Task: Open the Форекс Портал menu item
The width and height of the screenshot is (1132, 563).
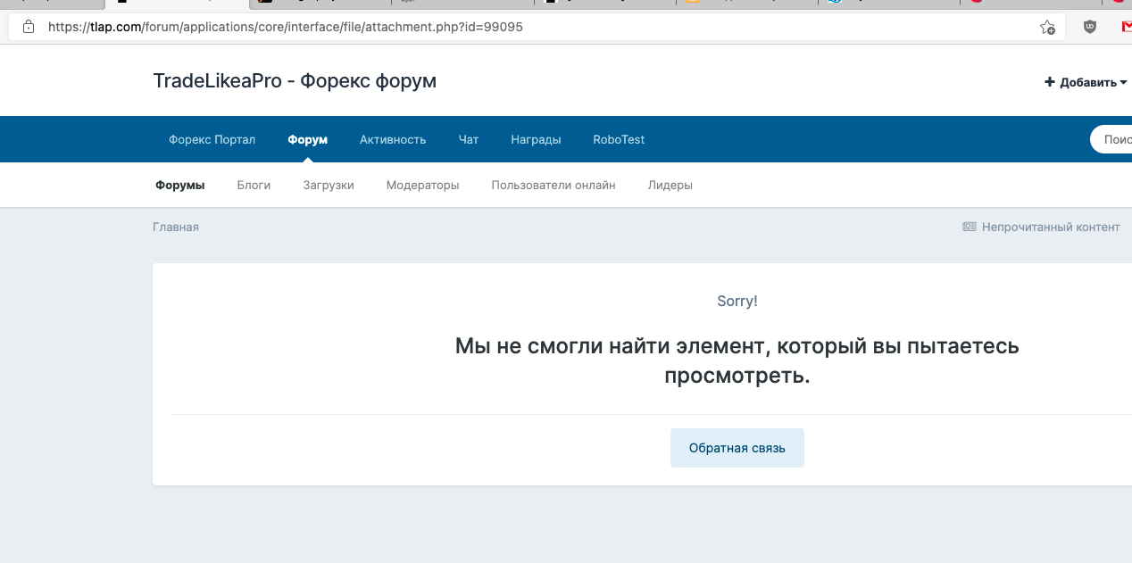Action: [x=212, y=139]
